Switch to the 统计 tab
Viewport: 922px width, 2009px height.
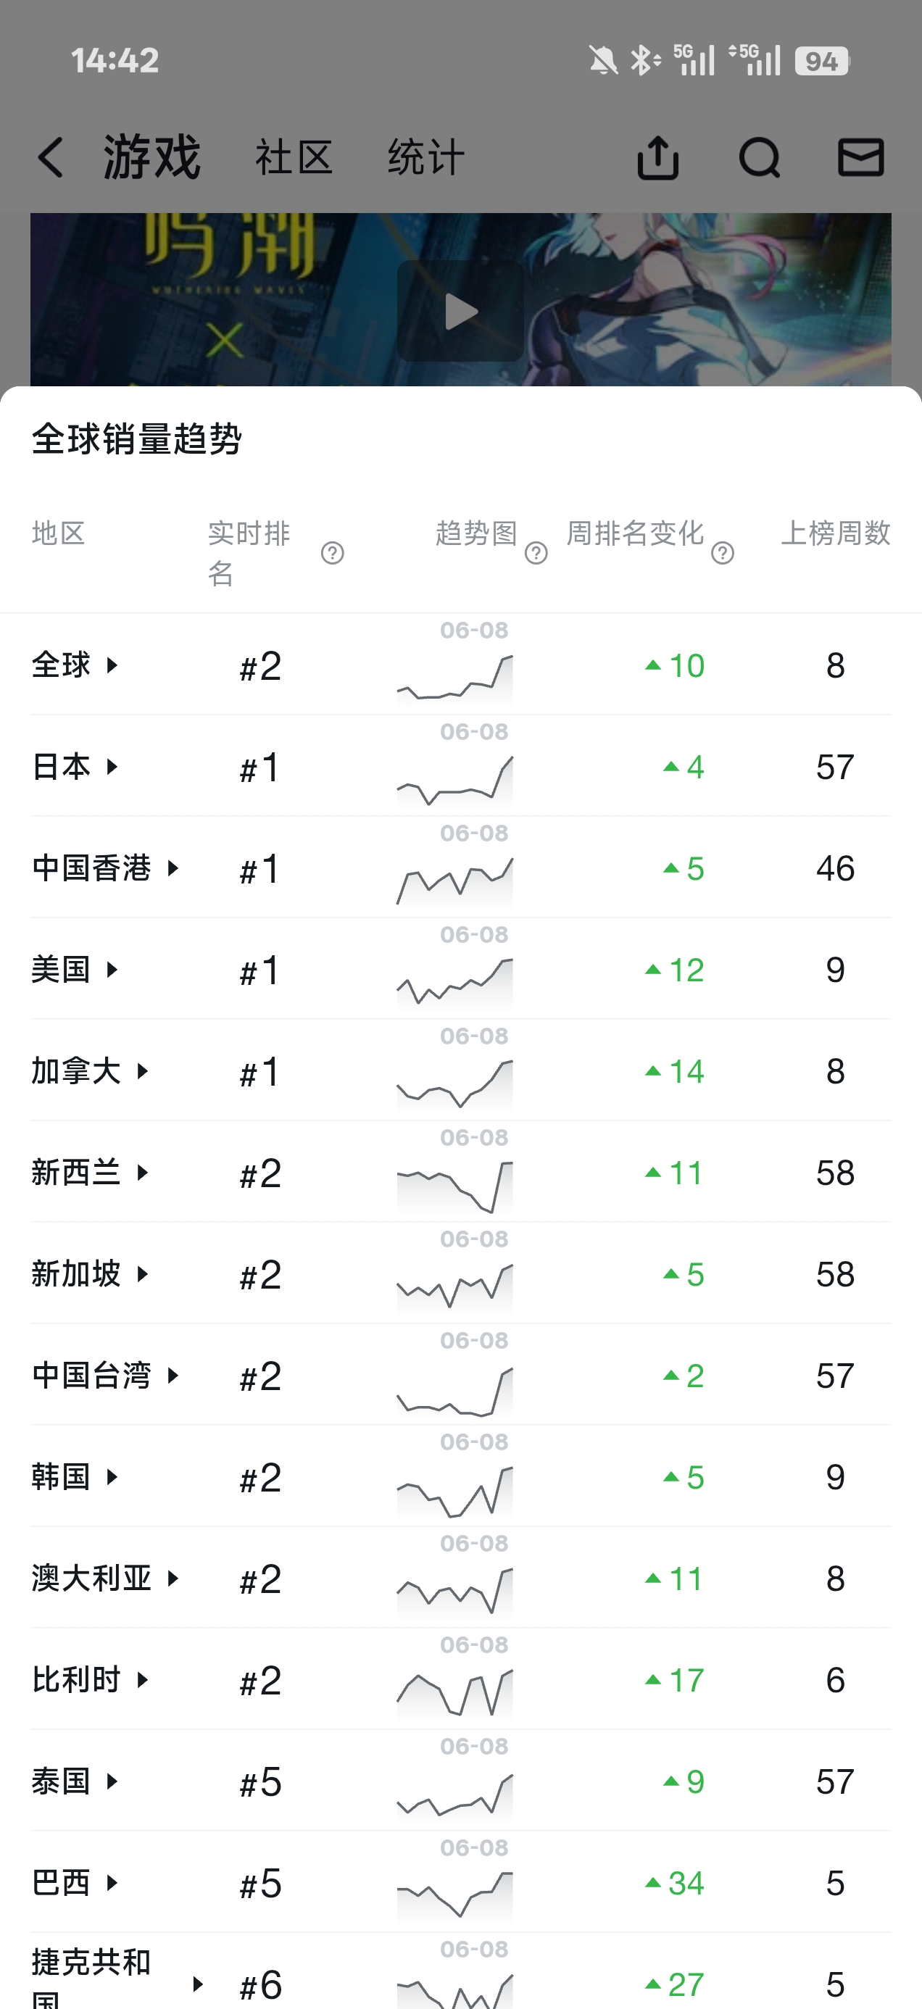426,157
